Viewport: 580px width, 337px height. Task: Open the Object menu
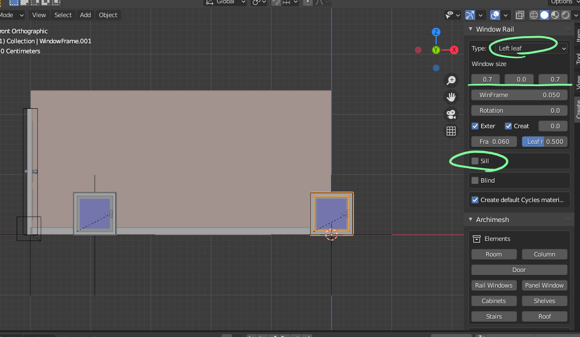coord(108,15)
